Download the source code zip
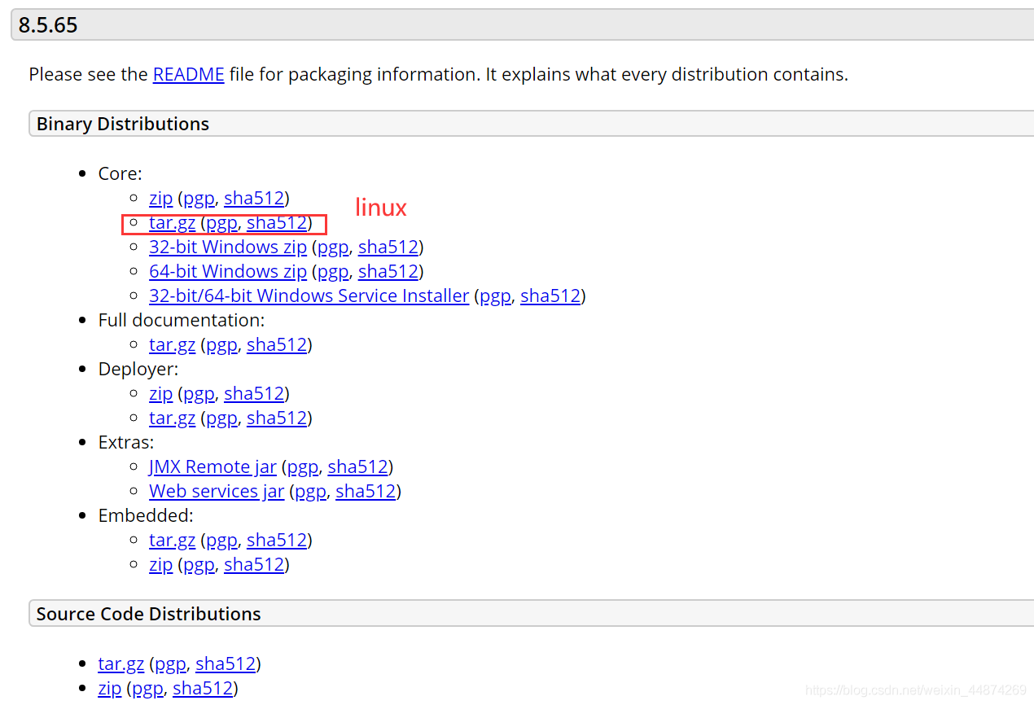 (x=110, y=688)
